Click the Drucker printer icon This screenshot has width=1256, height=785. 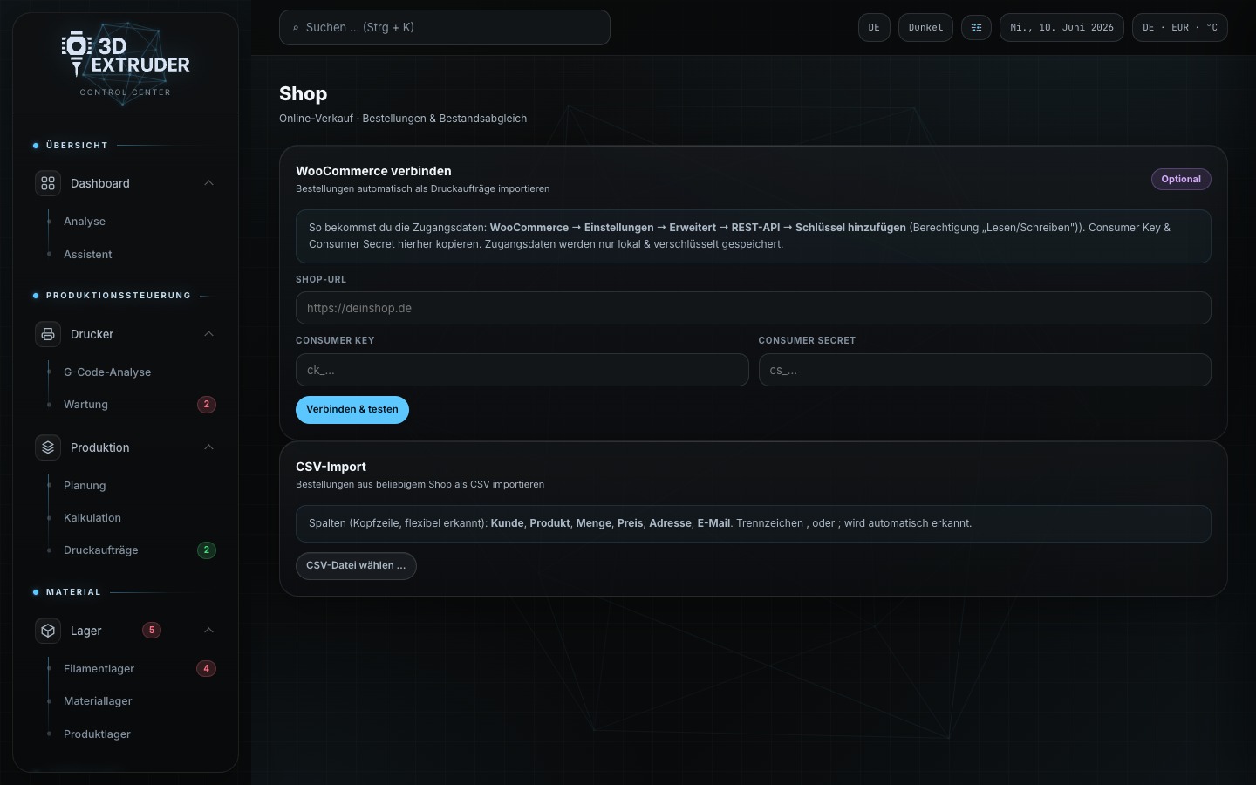click(48, 334)
